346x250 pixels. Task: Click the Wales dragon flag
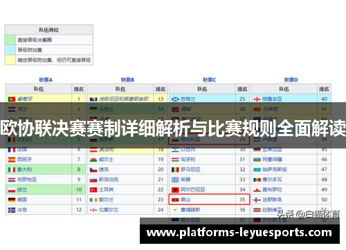pos(93,160)
